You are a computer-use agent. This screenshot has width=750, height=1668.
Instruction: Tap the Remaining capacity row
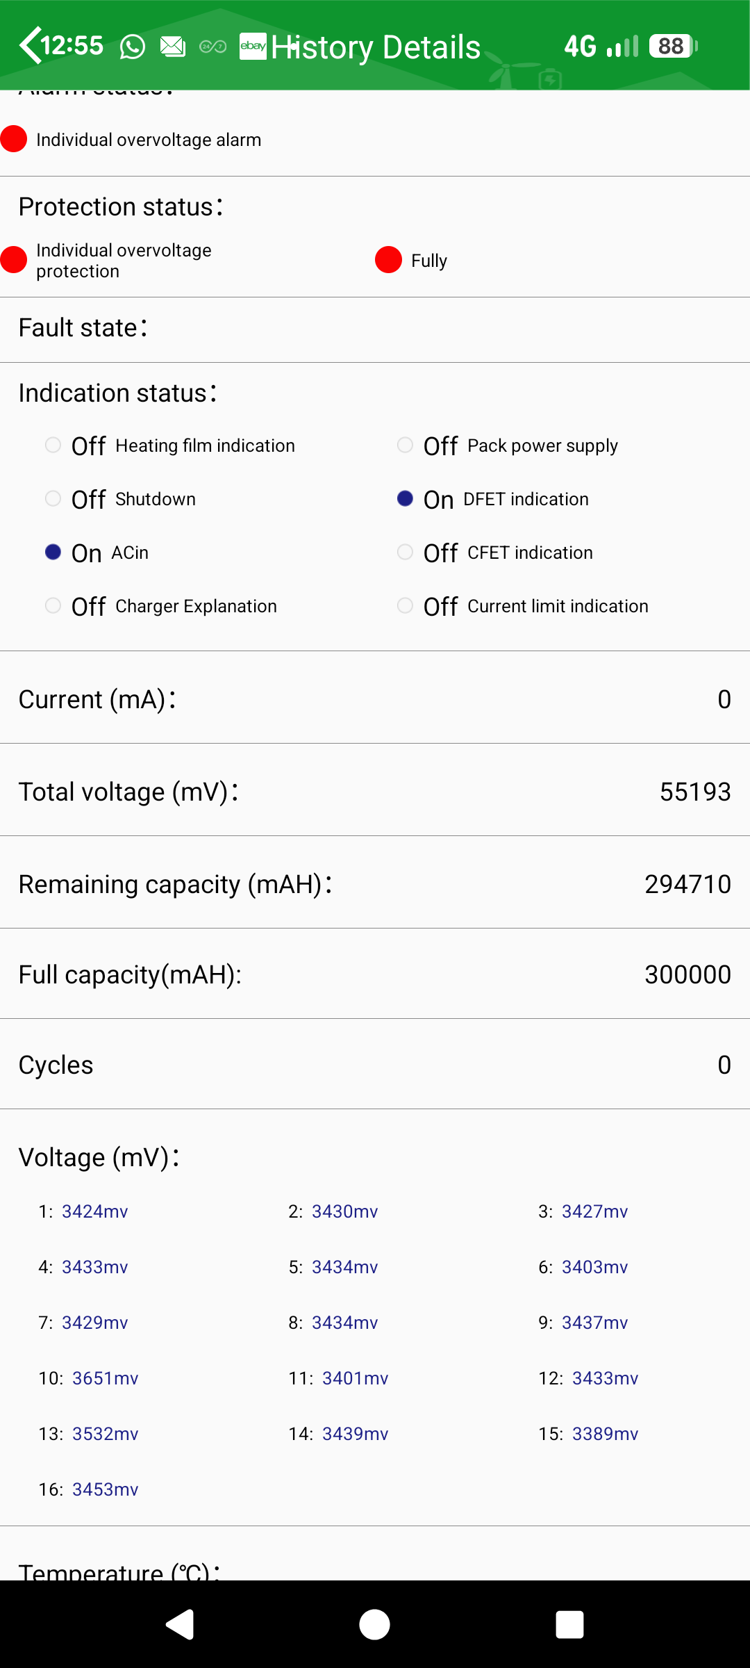375,884
